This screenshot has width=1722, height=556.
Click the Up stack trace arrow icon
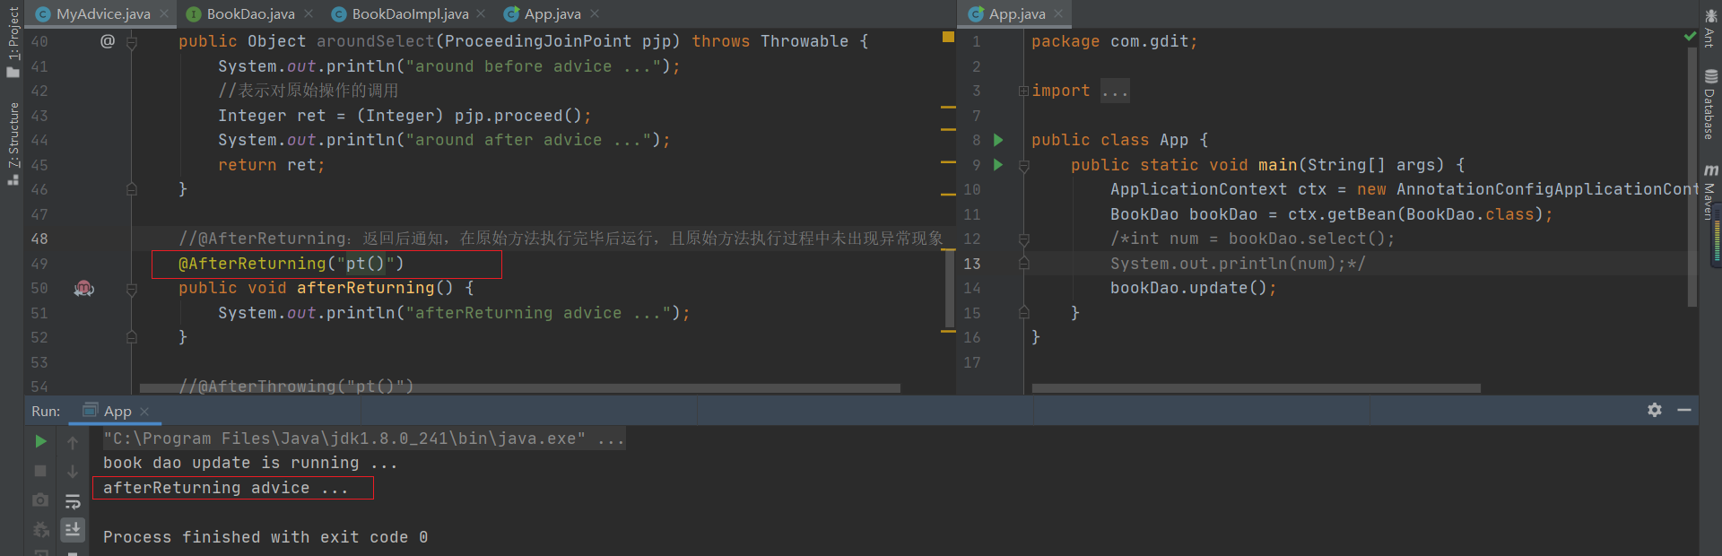coord(73,441)
